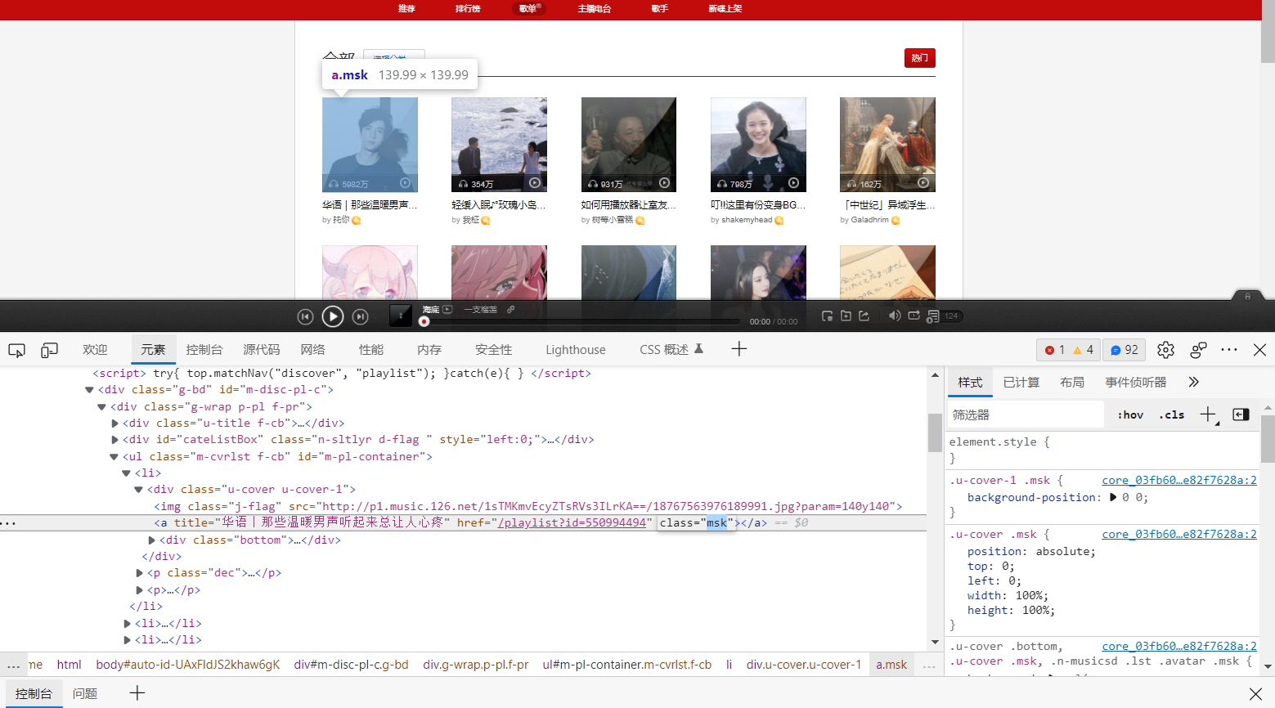1275x708 pixels.
Task: Click the album cover thumbnail in player bar
Action: (400, 315)
